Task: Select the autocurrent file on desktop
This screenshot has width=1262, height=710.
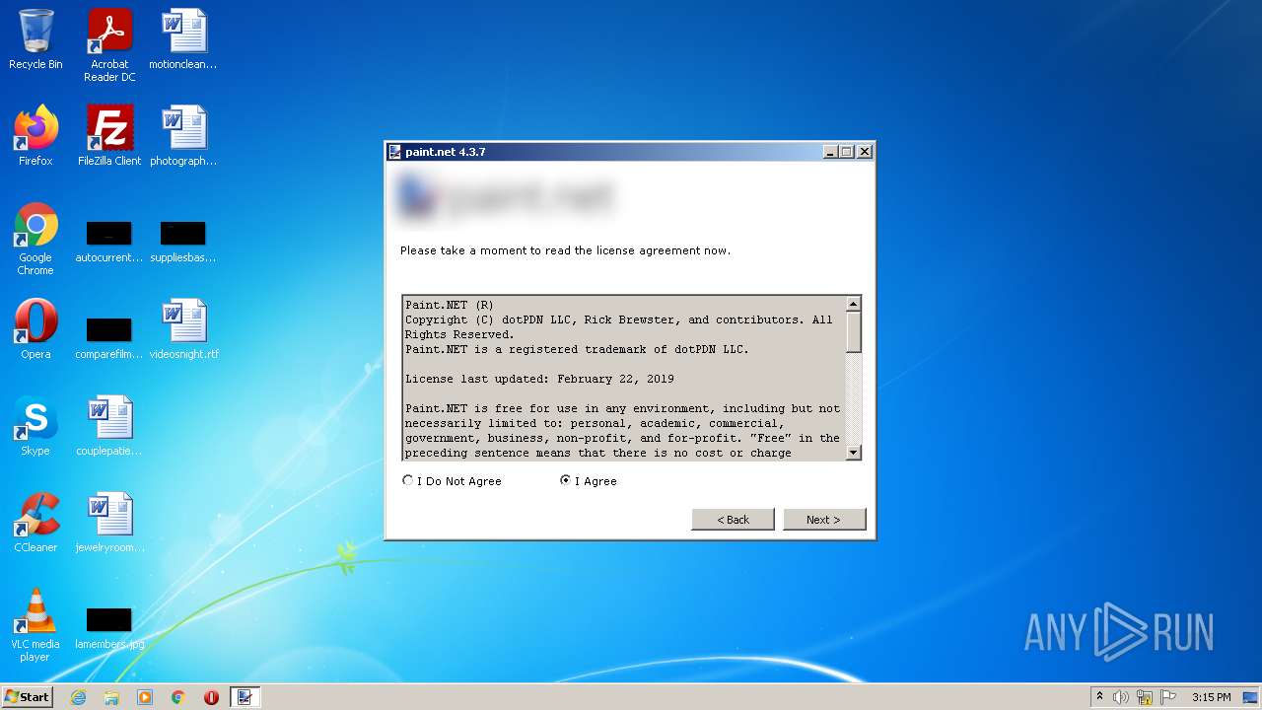Action: (109, 243)
